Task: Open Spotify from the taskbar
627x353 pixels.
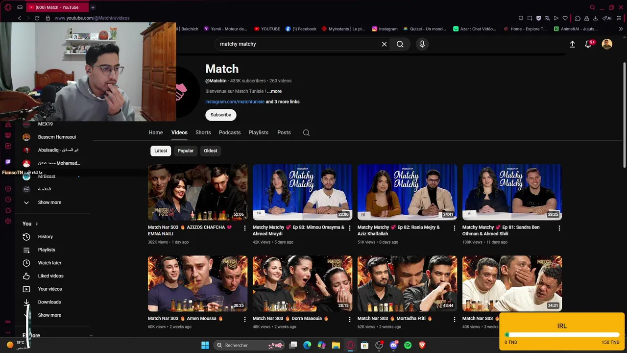Action: click(408, 345)
